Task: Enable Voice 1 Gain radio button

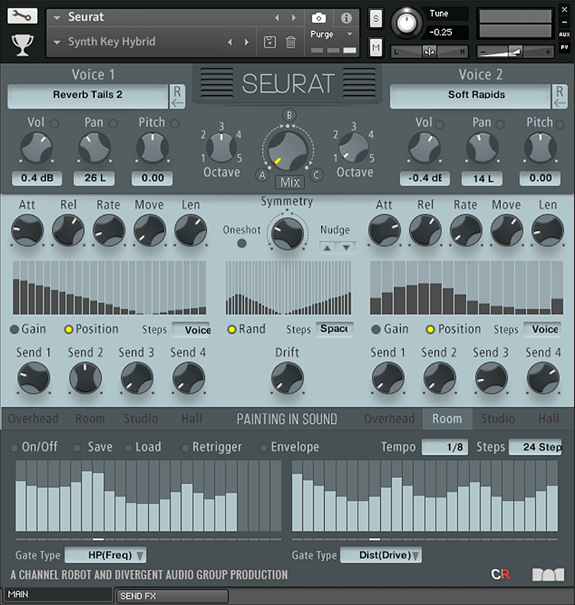Action: click(15, 330)
